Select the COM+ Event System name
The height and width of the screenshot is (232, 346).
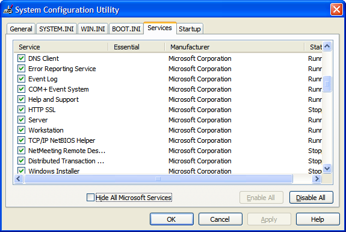pyautogui.click(x=58, y=89)
